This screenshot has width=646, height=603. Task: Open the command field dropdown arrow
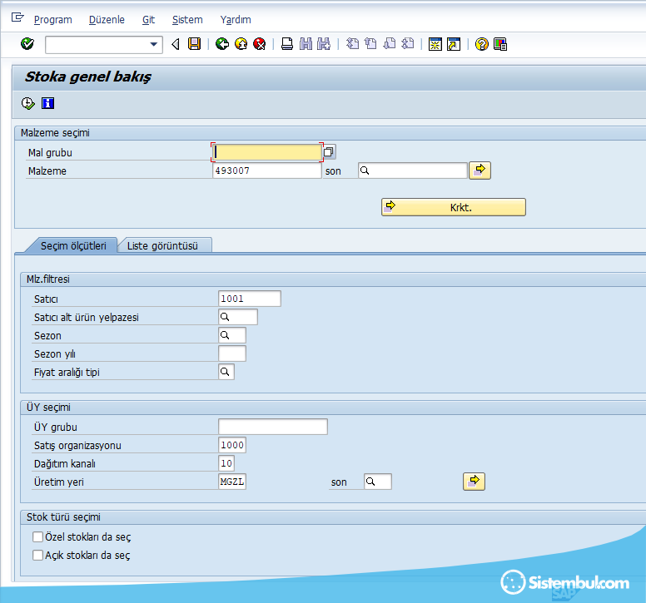coord(154,44)
